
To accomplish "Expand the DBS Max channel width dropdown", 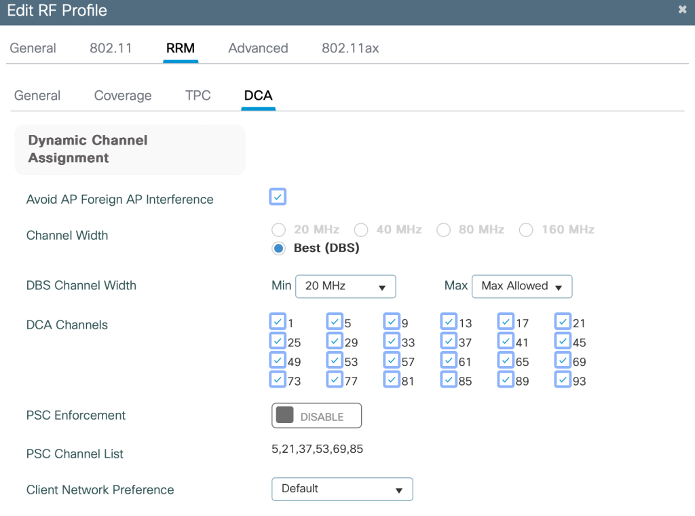I will click(521, 287).
